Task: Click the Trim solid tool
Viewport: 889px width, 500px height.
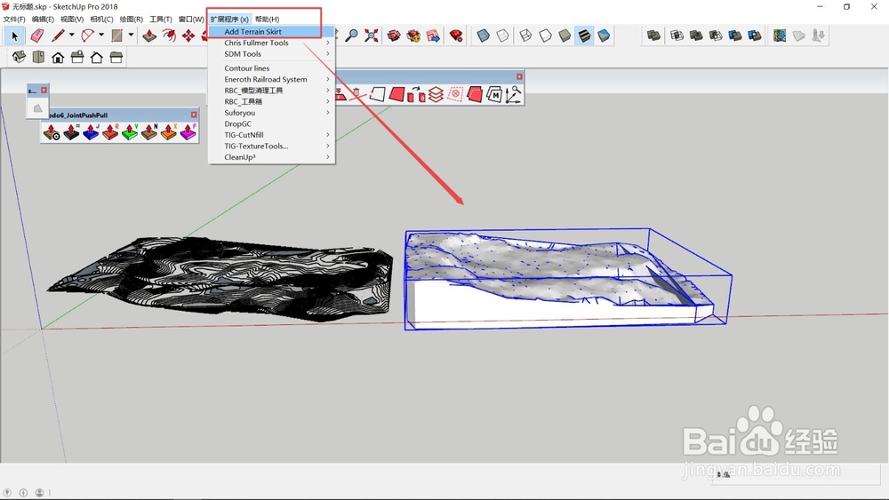Action: (x=735, y=36)
